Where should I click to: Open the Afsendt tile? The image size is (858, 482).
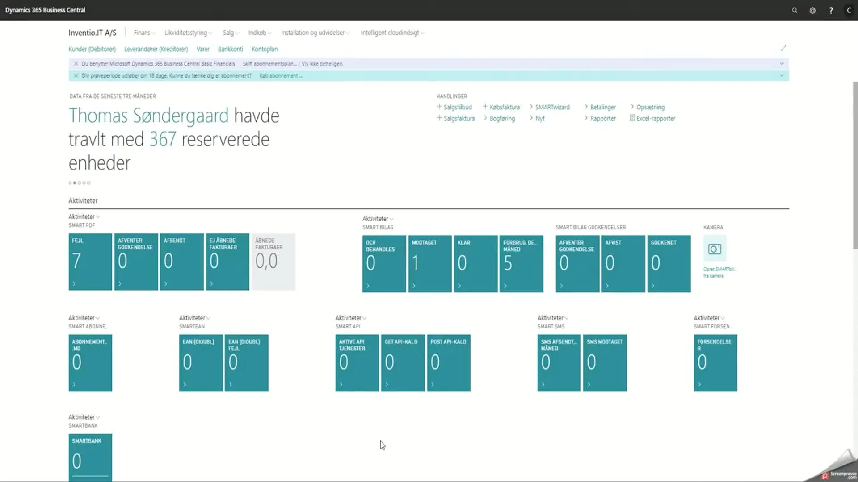click(182, 262)
